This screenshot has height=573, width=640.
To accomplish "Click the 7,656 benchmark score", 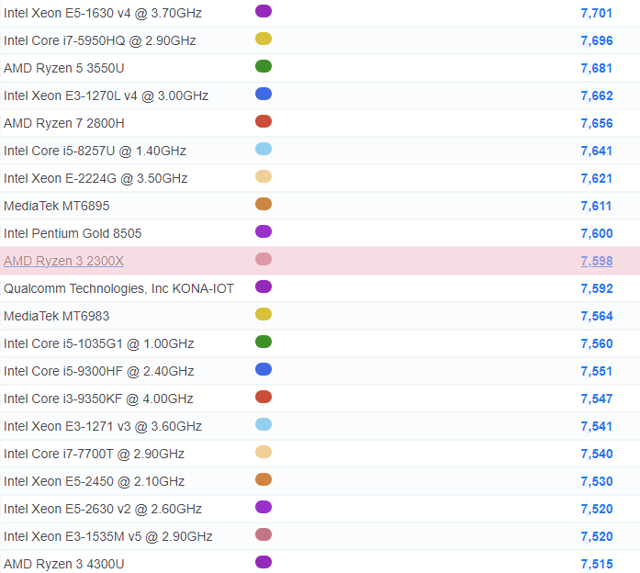I will tap(597, 123).
